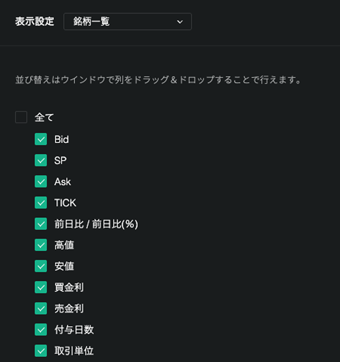Disable the 買金利 checkbox
The height and width of the screenshot is (362, 340).
pos(41,288)
